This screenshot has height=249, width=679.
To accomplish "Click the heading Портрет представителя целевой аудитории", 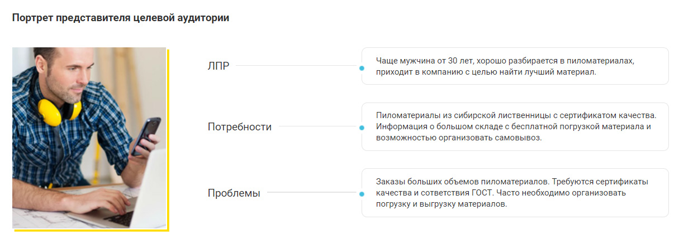I will tap(120, 18).
